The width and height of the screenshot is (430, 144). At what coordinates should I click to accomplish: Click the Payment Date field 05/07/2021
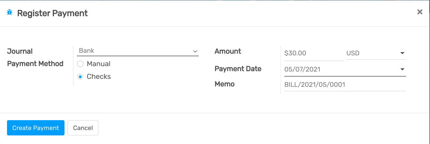click(338, 69)
